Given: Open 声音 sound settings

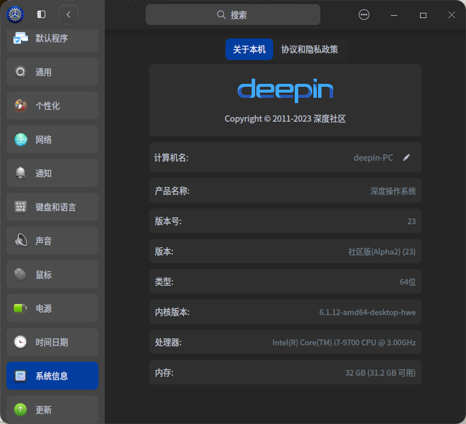Looking at the screenshot, I should (x=52, y=241).
